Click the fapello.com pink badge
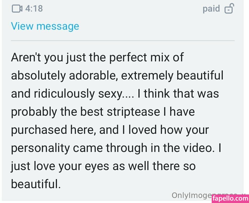 tap(230, 199)
